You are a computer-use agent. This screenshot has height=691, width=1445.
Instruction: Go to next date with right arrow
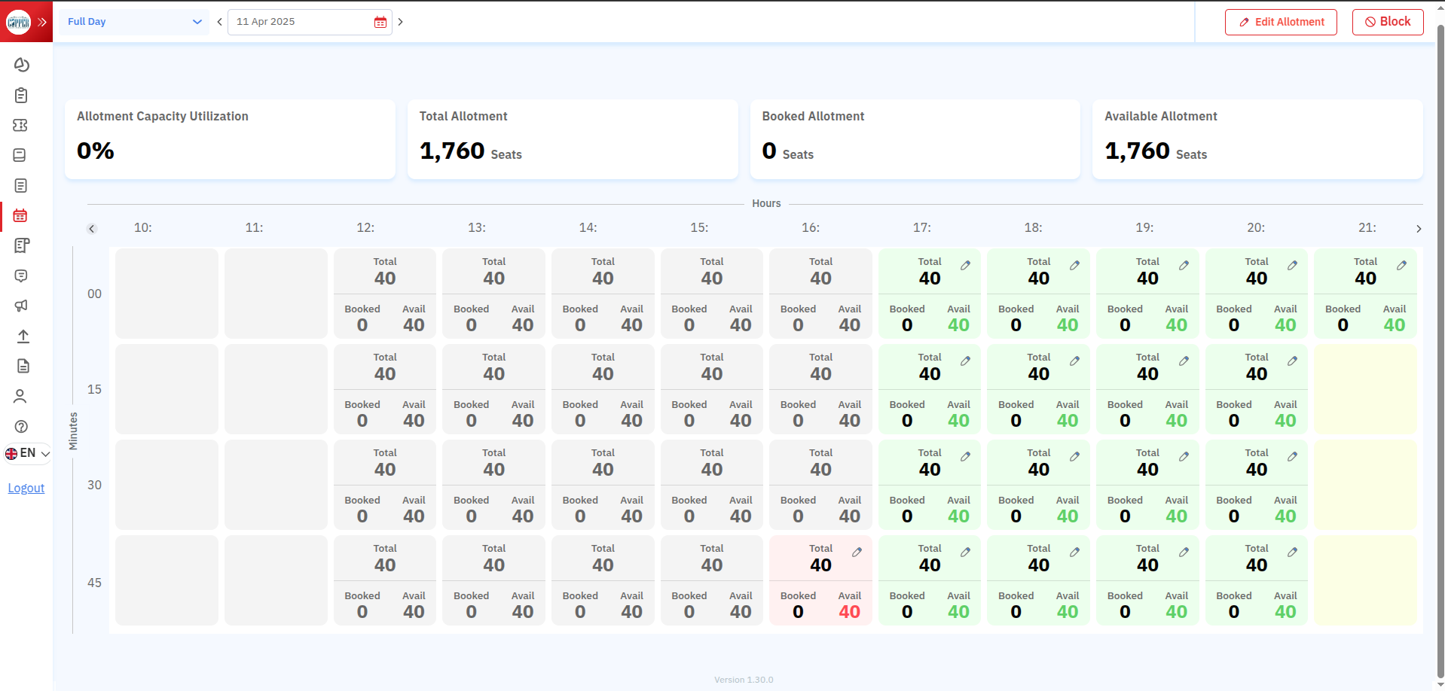(x=401, y=22)
